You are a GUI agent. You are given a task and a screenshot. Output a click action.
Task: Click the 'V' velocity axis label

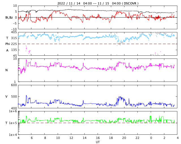(7, 96)
